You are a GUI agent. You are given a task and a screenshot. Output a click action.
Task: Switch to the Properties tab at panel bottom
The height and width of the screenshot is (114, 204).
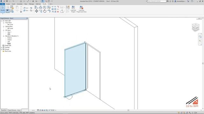pyautogui.click(x=4, y=110)
